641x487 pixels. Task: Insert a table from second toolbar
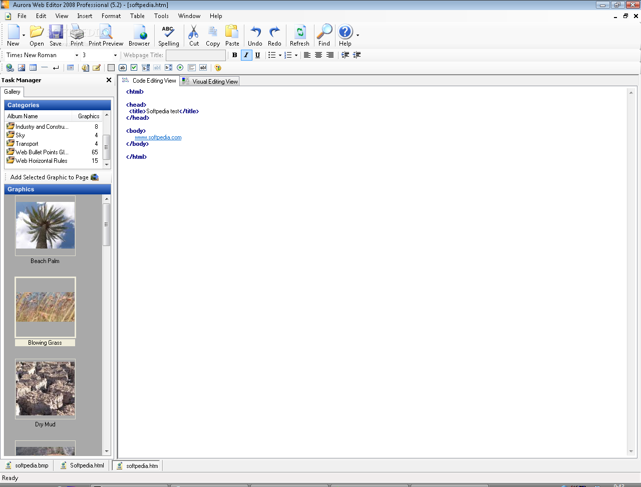pos(33,68)
